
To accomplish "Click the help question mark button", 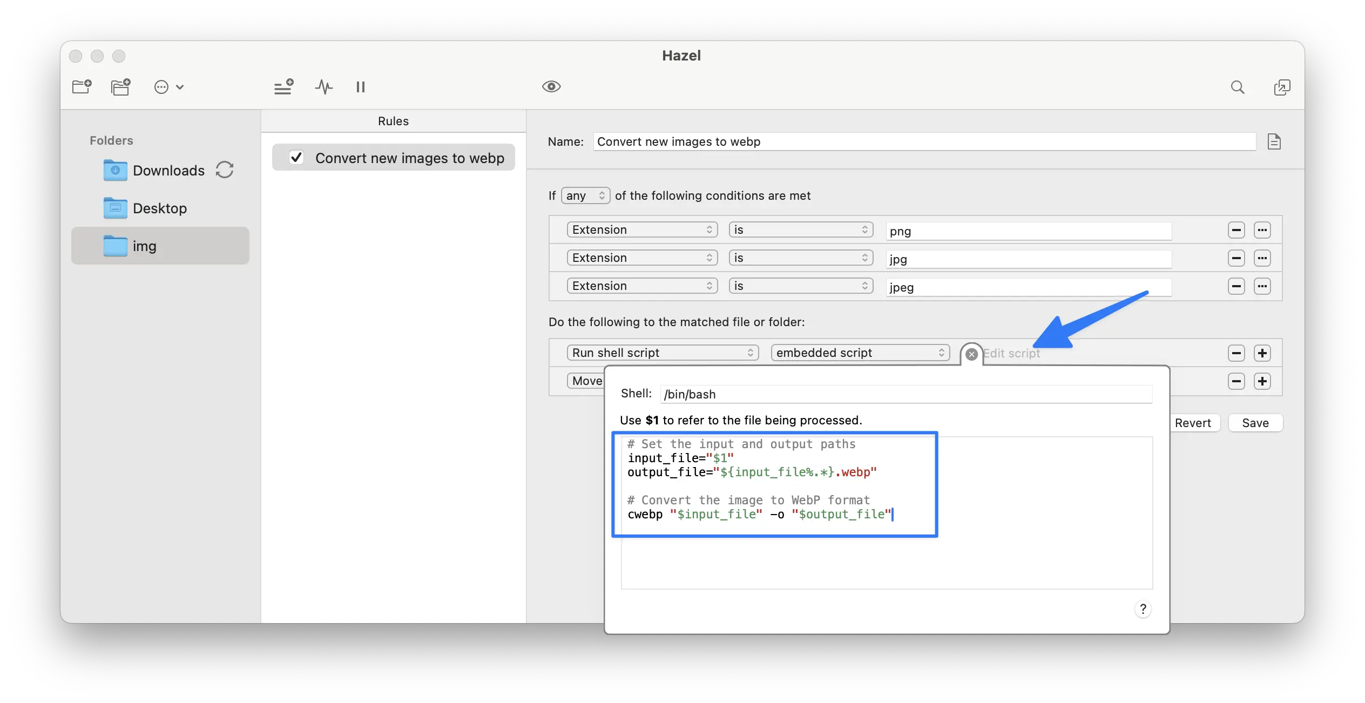I will click(1143, 609).
